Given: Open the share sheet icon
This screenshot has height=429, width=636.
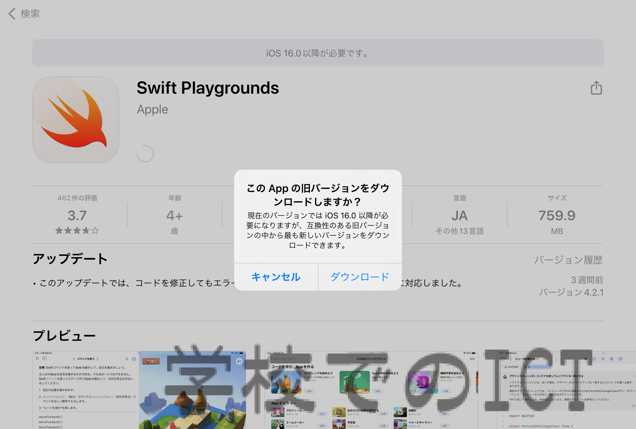Looking at the screenshot, I should pos(596,88).
